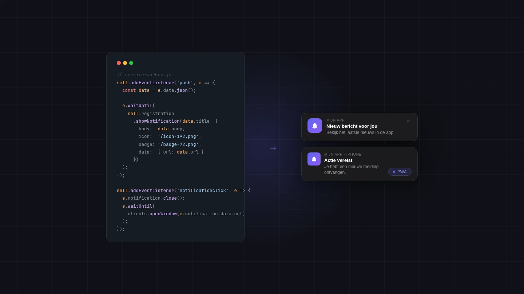Click the bell icon on 'Actie vereist' notification
Viewport: 524px width, 294px height.
(x=314, y=159)
